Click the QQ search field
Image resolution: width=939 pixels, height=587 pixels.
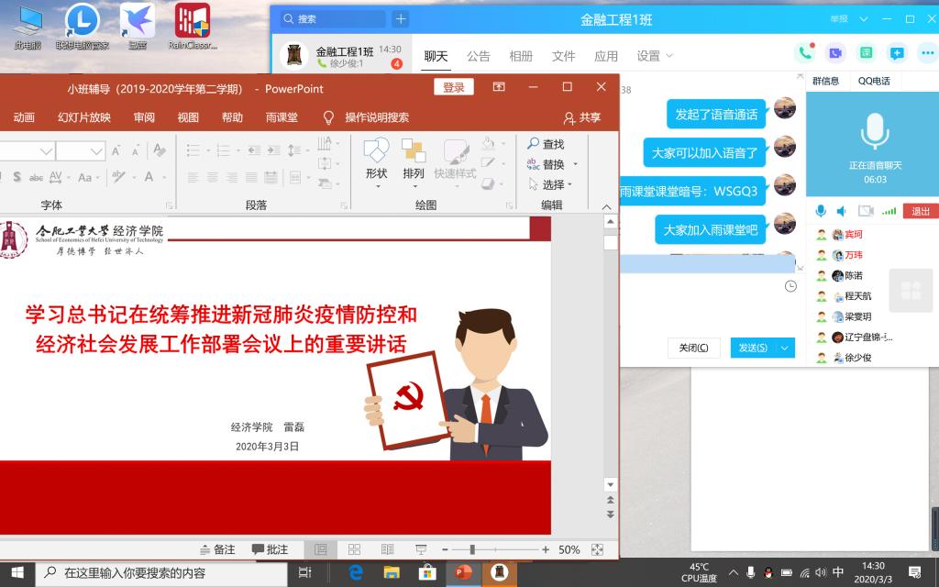pyautogui.click(x=333, y=19)
